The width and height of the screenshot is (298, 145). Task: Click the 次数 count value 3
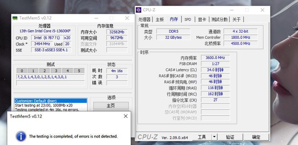pos(117,77)
